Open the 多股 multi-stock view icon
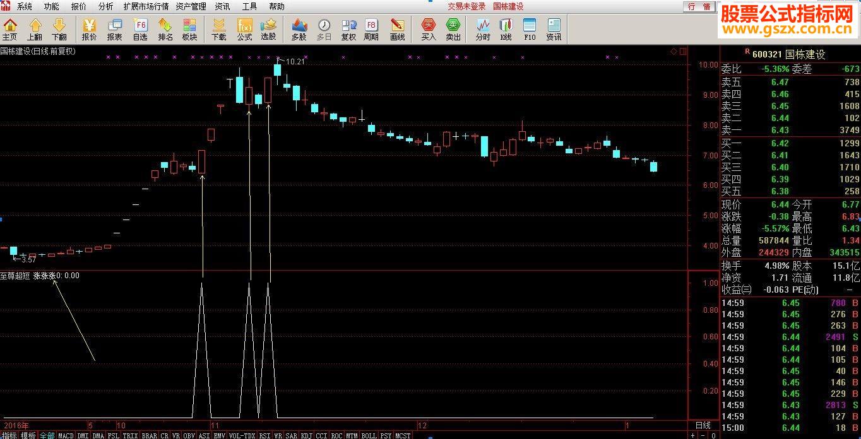This screenshot has width=861, height=439. coord(299,29)
